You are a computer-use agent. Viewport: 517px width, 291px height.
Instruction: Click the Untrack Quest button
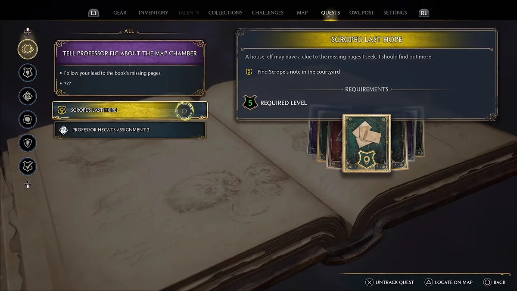coord(389,282)
